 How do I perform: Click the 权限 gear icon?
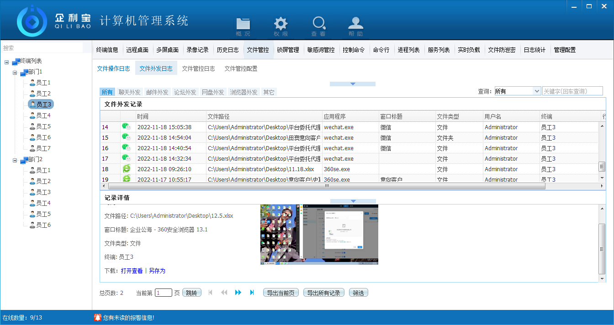tap(281, 24)
